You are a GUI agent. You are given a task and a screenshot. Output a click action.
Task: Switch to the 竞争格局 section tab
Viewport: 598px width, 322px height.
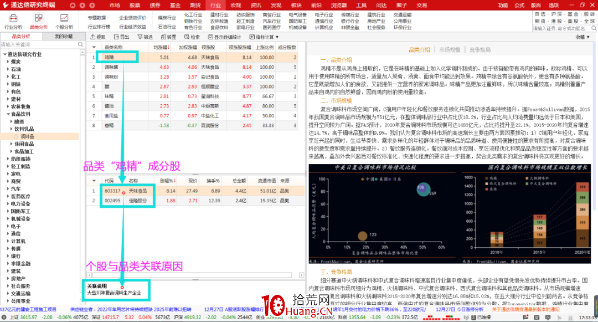[480, 50]
